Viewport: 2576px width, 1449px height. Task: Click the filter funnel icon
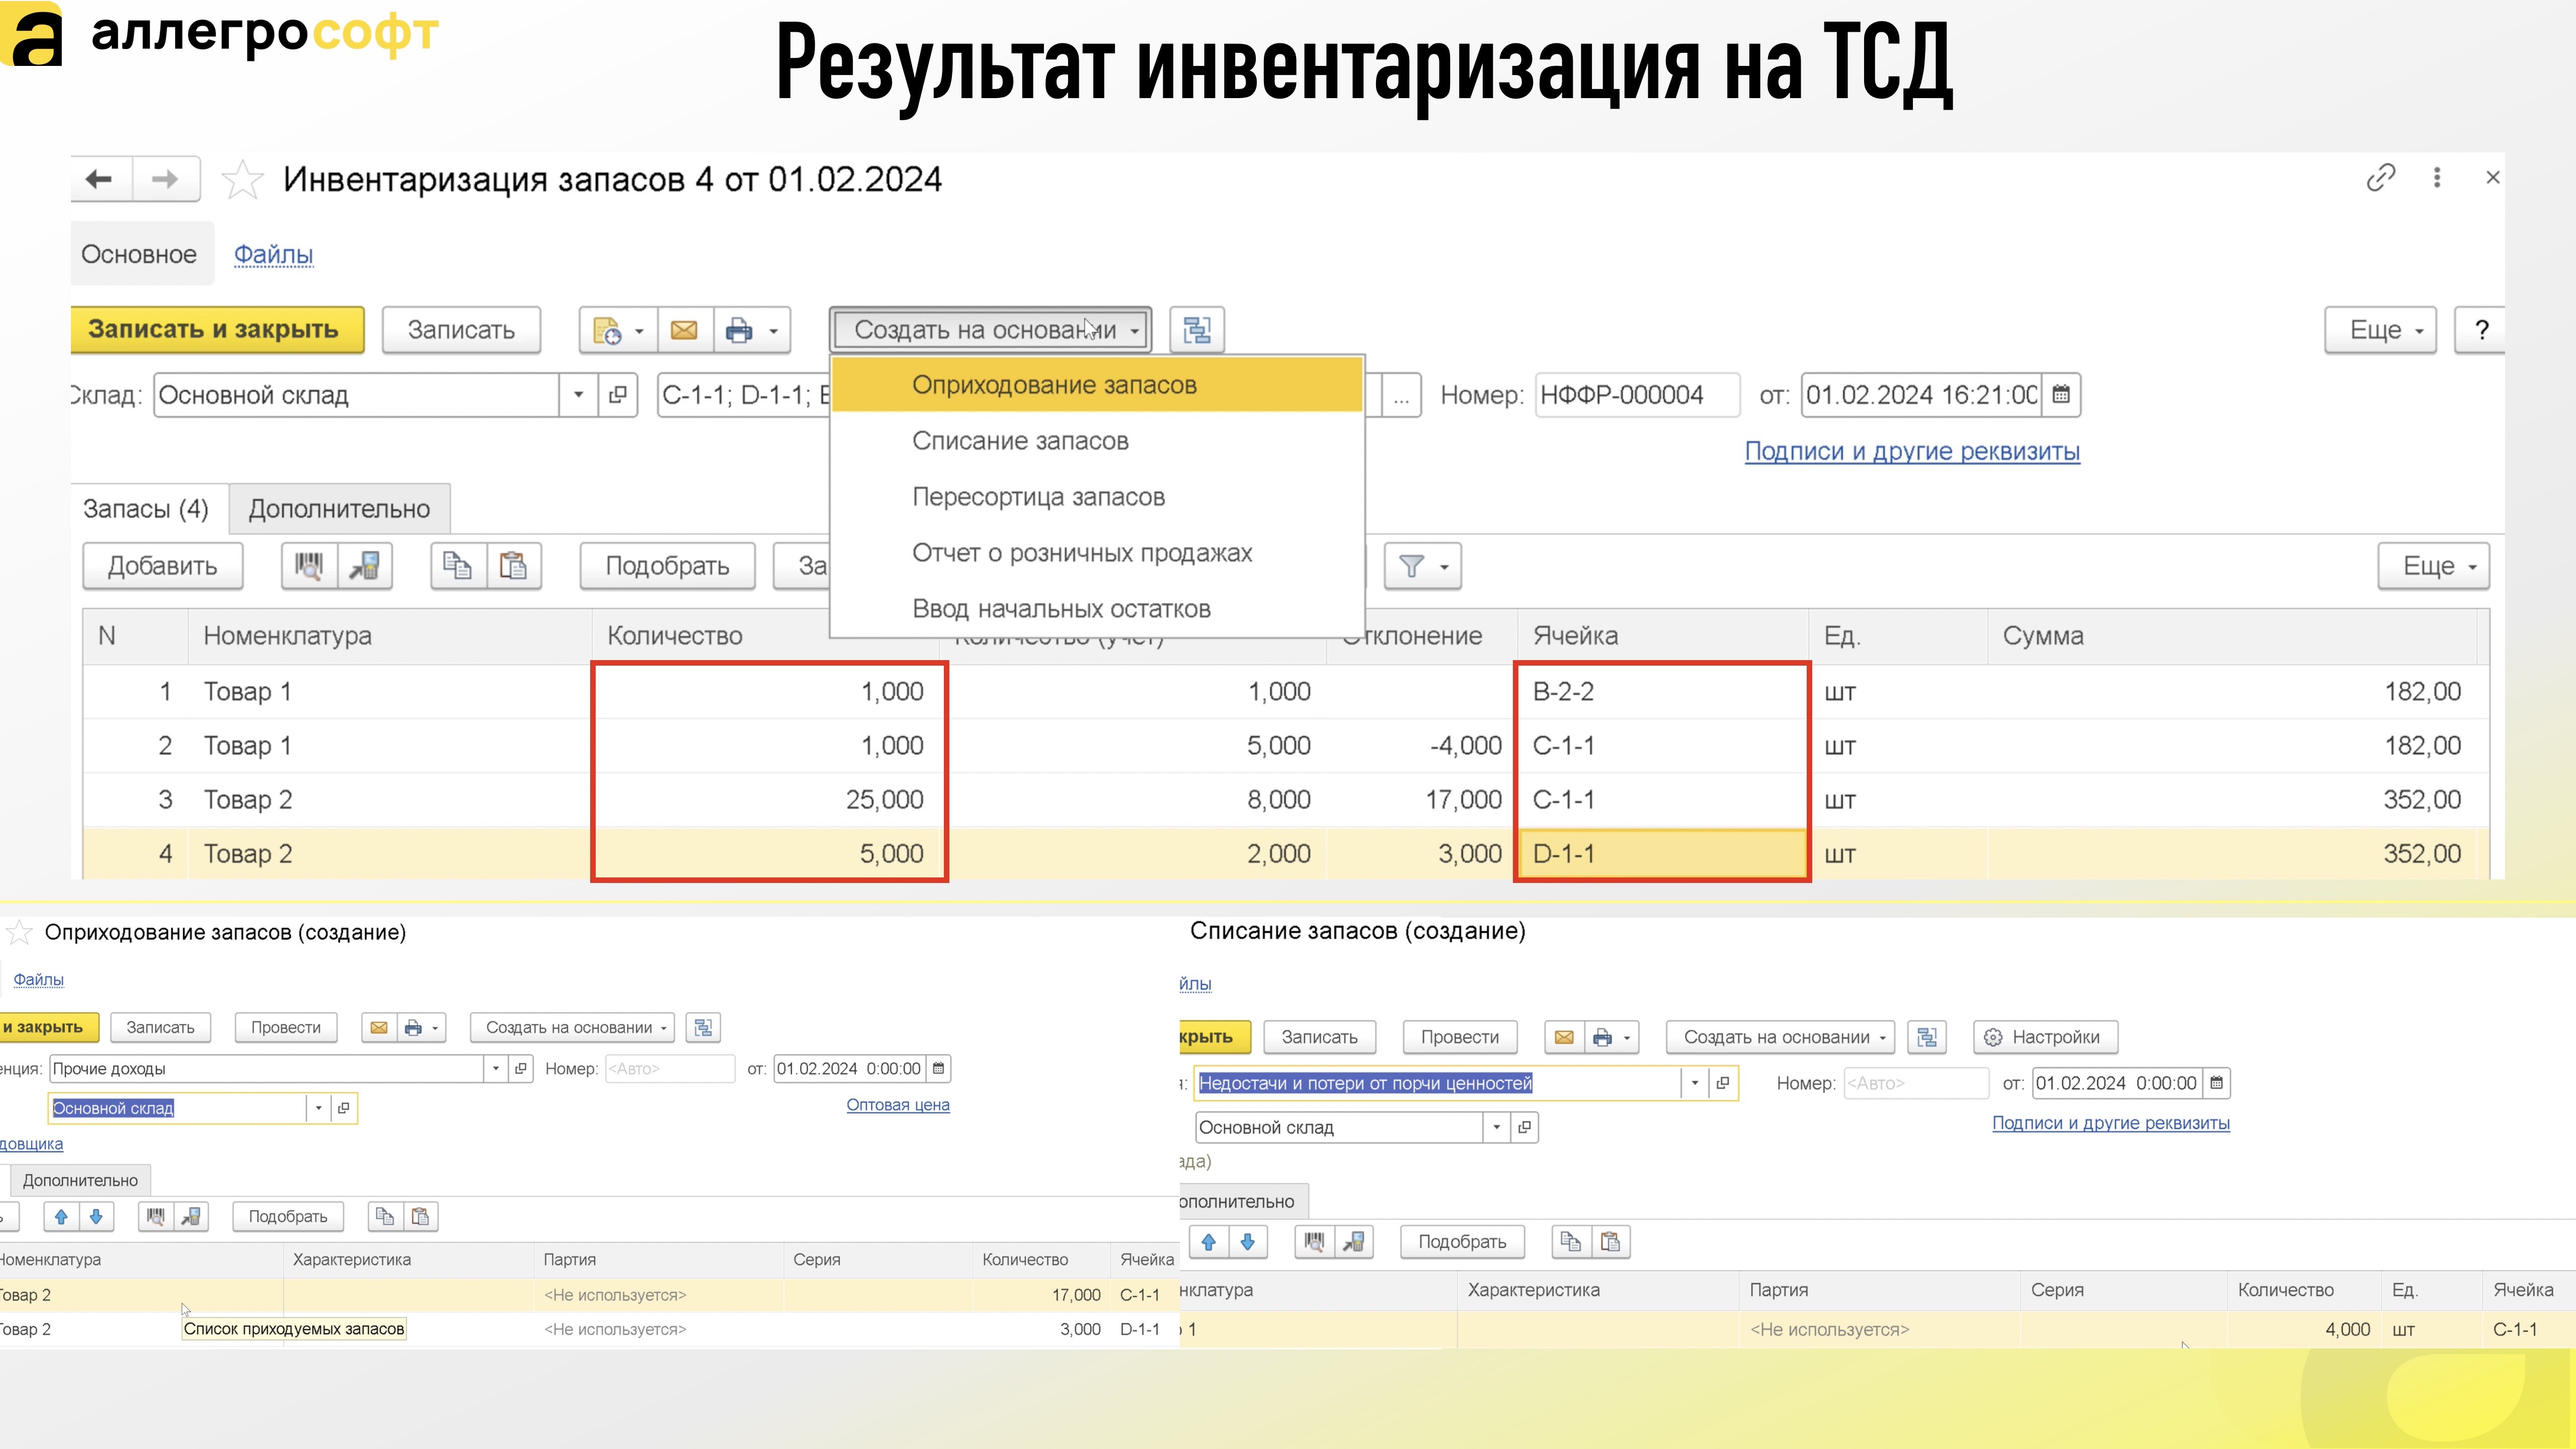point(1411,566)
